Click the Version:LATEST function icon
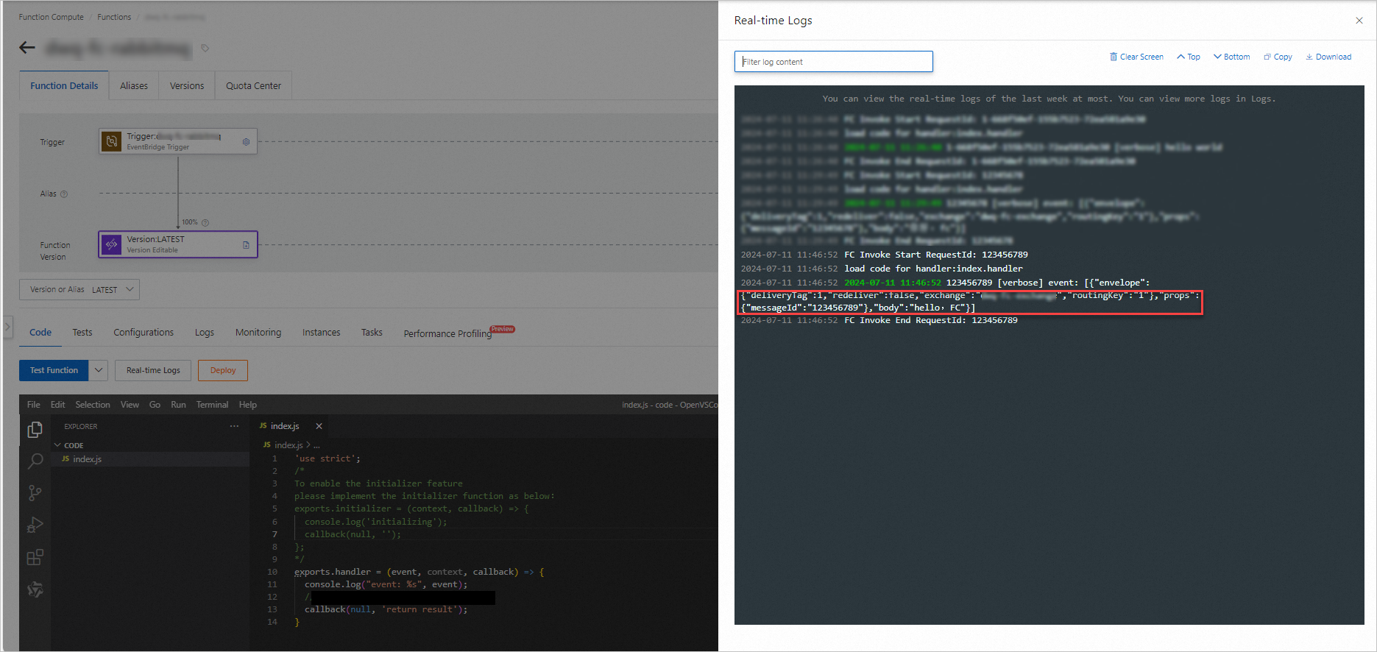This screenshot has height=652, width=1377. pos(111,244)
